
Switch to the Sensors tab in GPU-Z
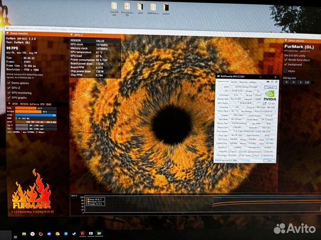234,82
